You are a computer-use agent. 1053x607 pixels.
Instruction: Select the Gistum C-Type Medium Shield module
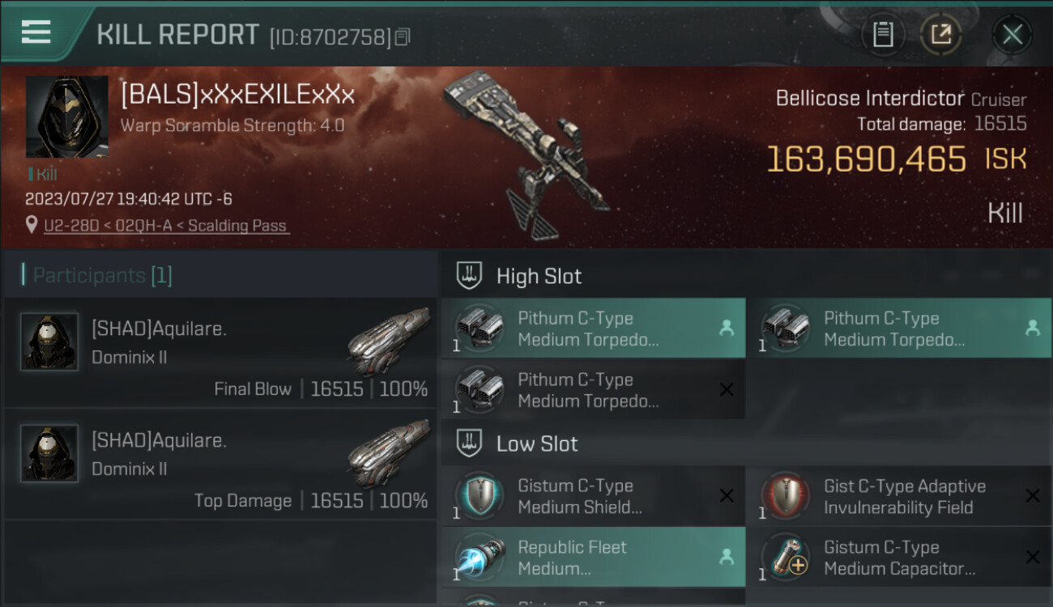[593, 496]
